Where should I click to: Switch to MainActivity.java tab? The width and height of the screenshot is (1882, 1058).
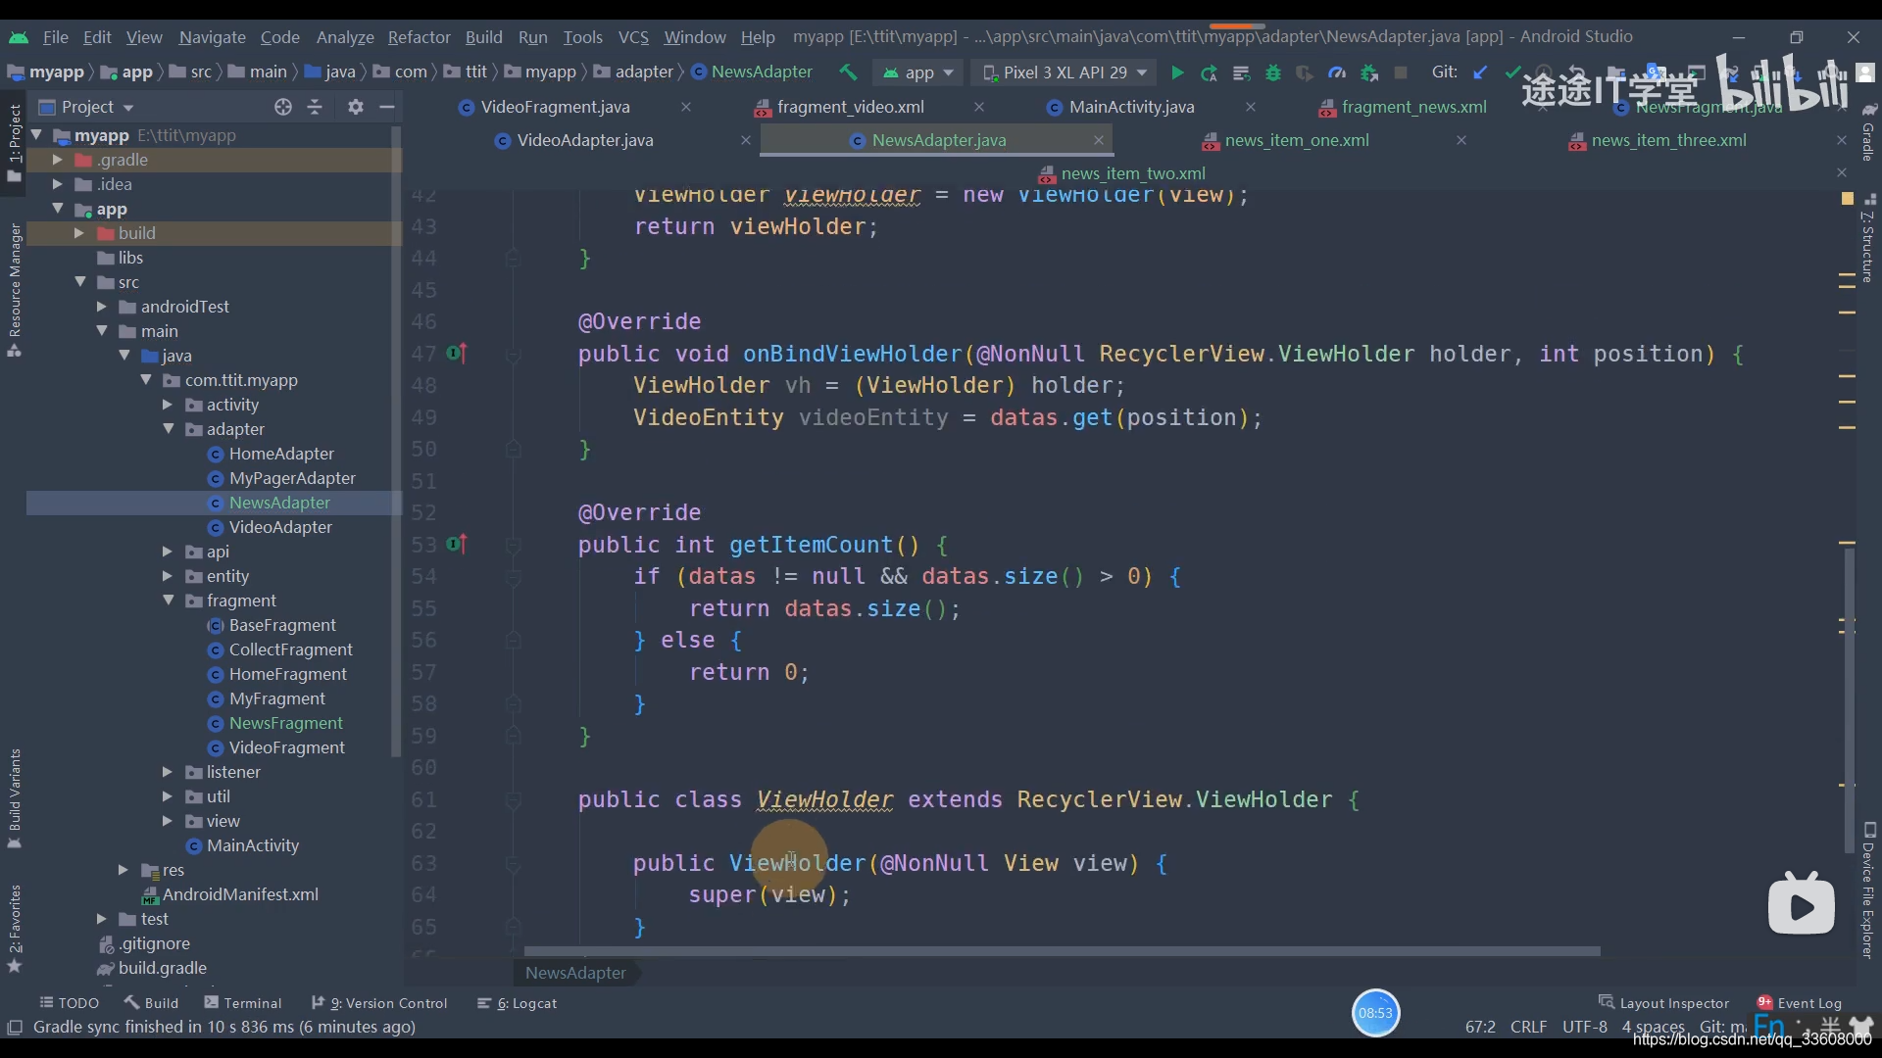(x=1131, y=107)
